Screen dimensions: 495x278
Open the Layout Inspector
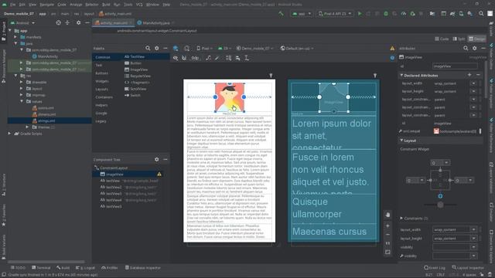pyautogui.click(x=468, y=268)
